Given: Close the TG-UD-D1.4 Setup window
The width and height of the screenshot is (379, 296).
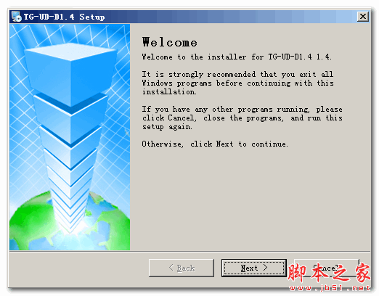Looking at the screenshot, I should [363, 17].
